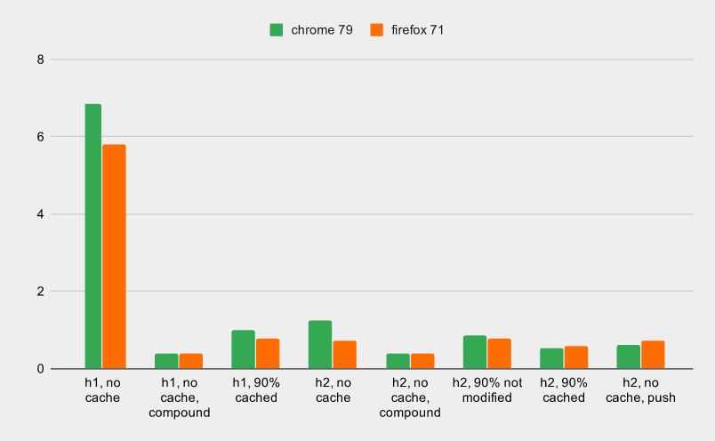Select the green h2, 90% not modified bar
The image size is (715, 441).
[474, 352]
